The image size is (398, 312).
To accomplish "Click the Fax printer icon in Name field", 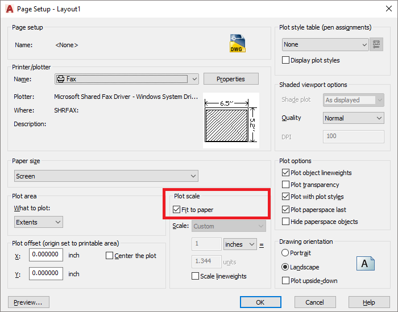I will tap(61, 79).
